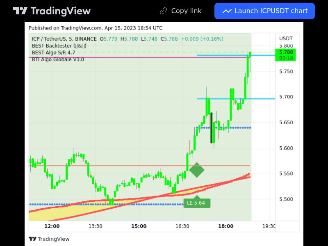This screenshot has height=246, width=328.
Task: Click the 5.650 price axis value
Action: click(x=286, y=123)
